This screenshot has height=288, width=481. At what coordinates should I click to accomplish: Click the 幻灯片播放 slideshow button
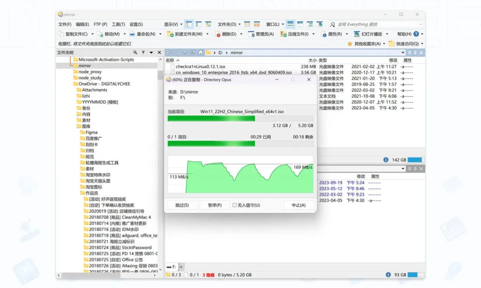click(368, 34)
